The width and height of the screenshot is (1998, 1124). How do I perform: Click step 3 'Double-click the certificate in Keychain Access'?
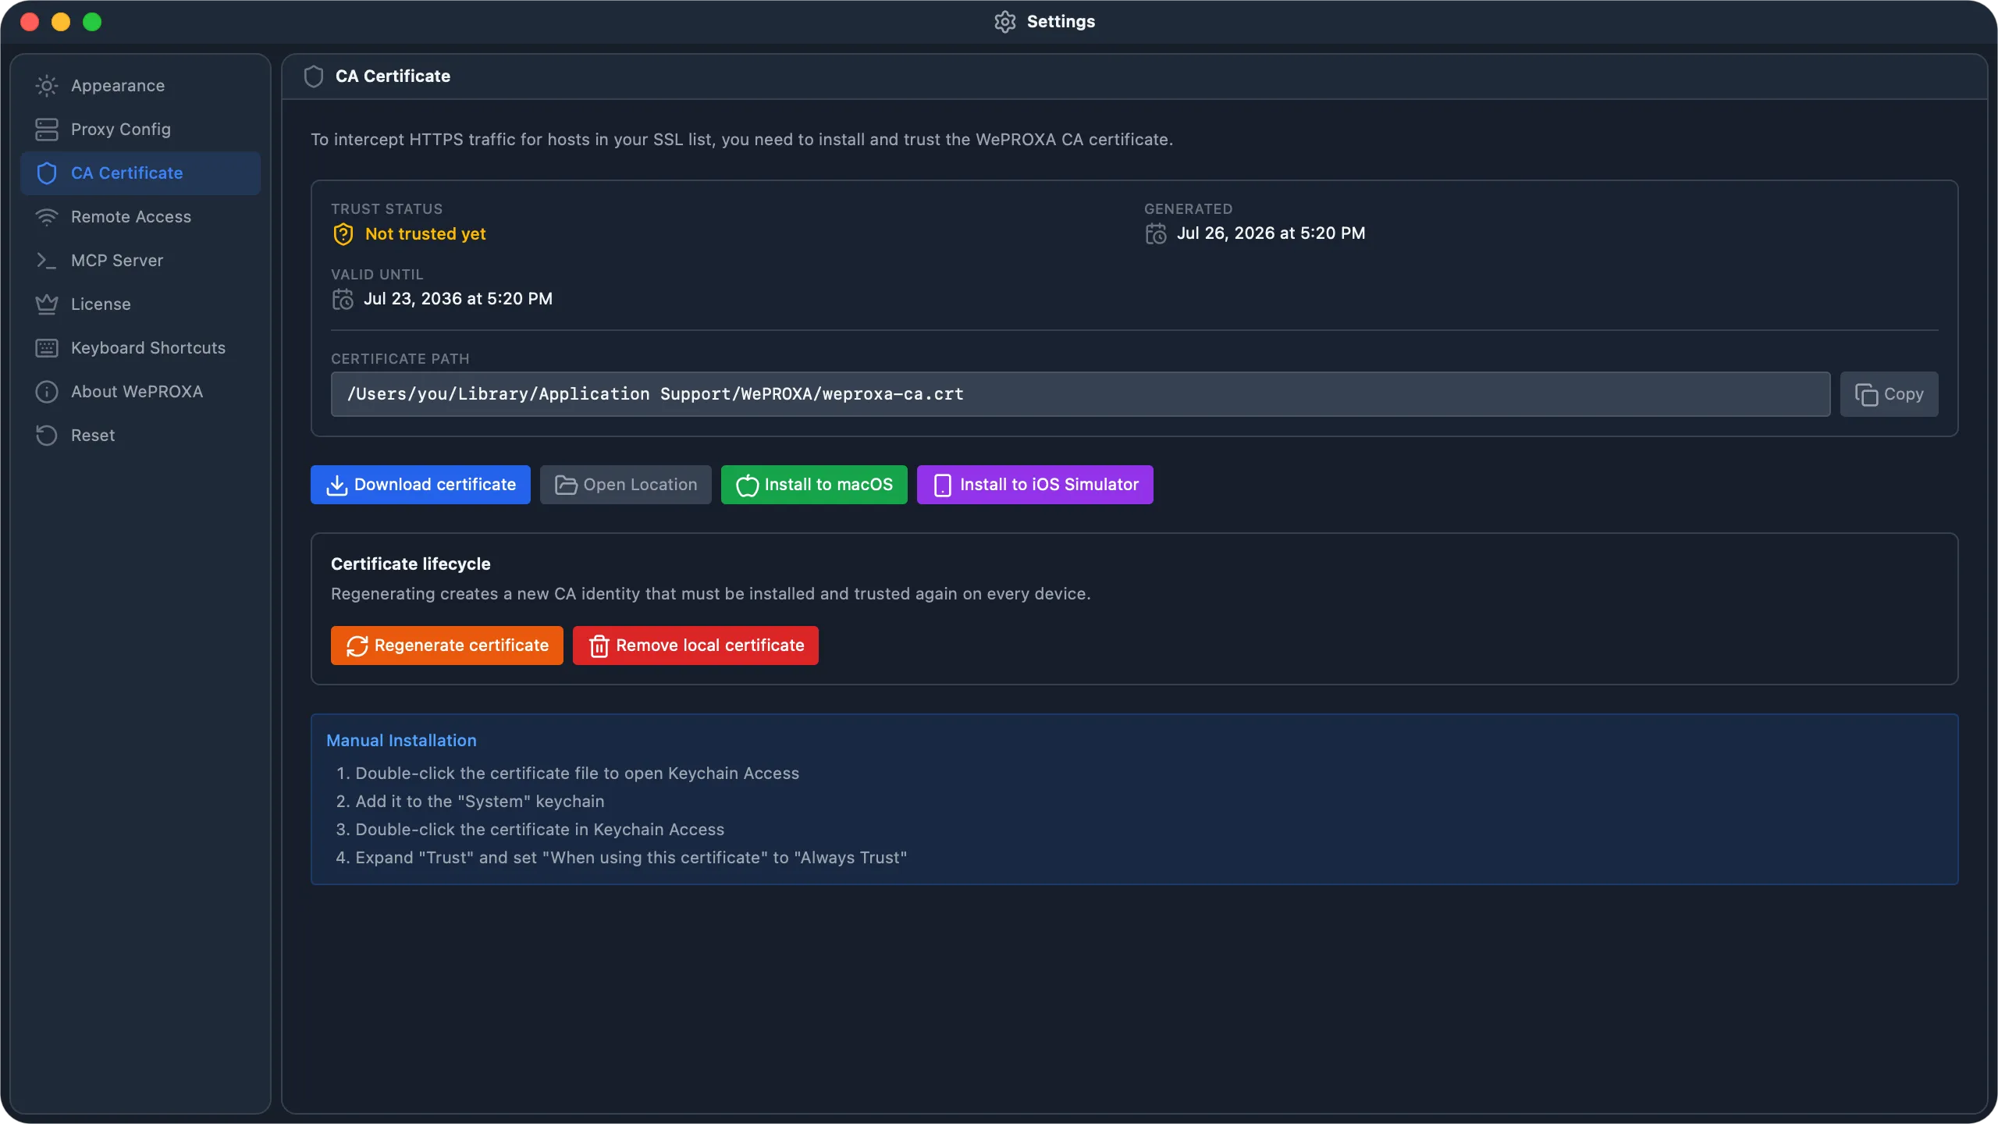click(x=539, y=830)
